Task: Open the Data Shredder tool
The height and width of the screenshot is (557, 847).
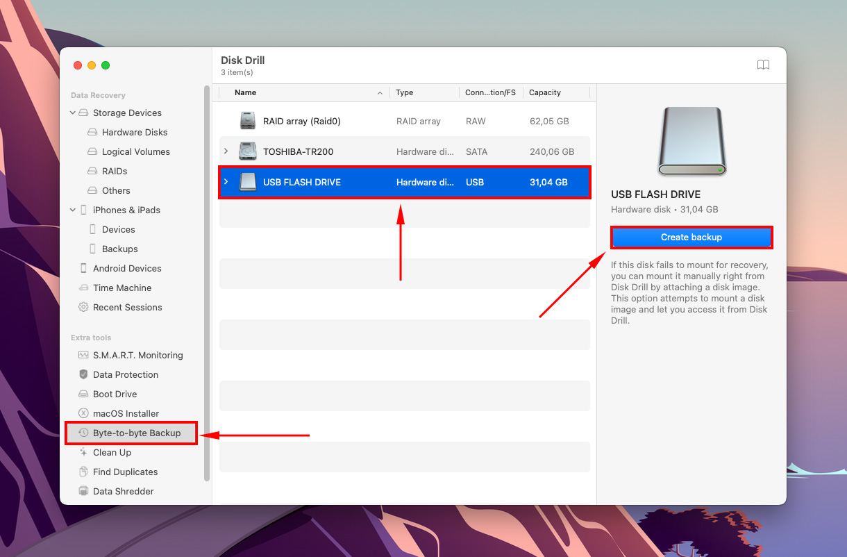Action: click(124, 491)
